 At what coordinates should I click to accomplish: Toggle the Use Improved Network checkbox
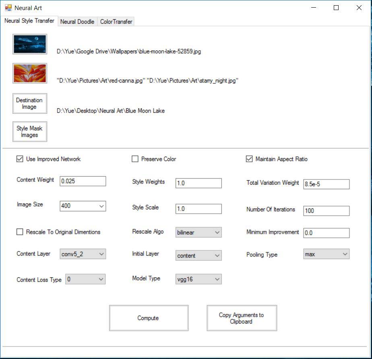tap(20, 159)
